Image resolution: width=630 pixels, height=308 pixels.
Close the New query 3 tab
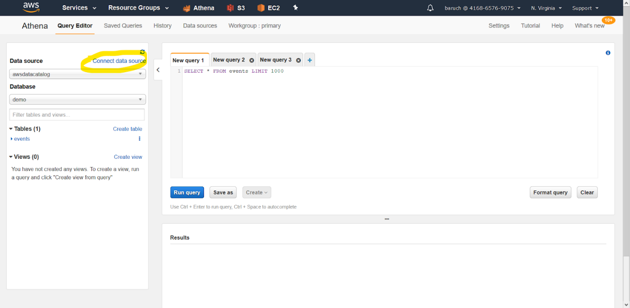click(299, 60)
